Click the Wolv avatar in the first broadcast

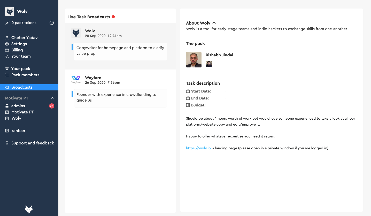click(x=76, y=33)
